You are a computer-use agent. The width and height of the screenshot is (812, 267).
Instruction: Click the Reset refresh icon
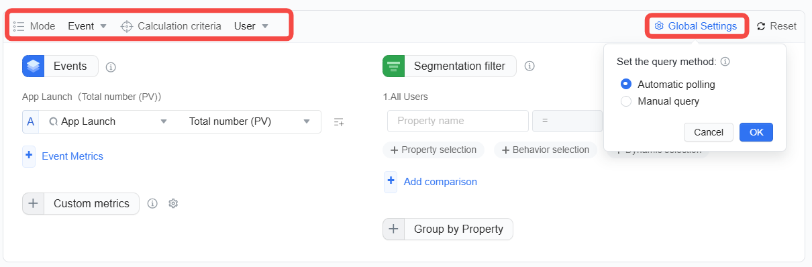pos(761,26)
